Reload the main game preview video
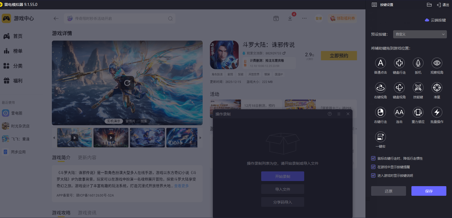 [127, 83]
